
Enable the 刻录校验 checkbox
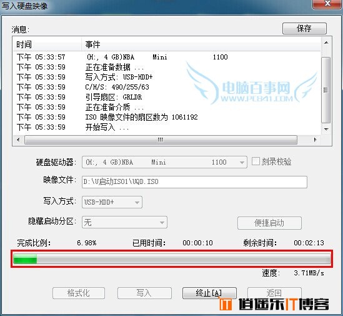click(x=256, y=161)
